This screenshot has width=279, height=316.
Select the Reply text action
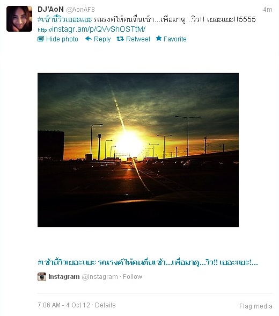102,39
